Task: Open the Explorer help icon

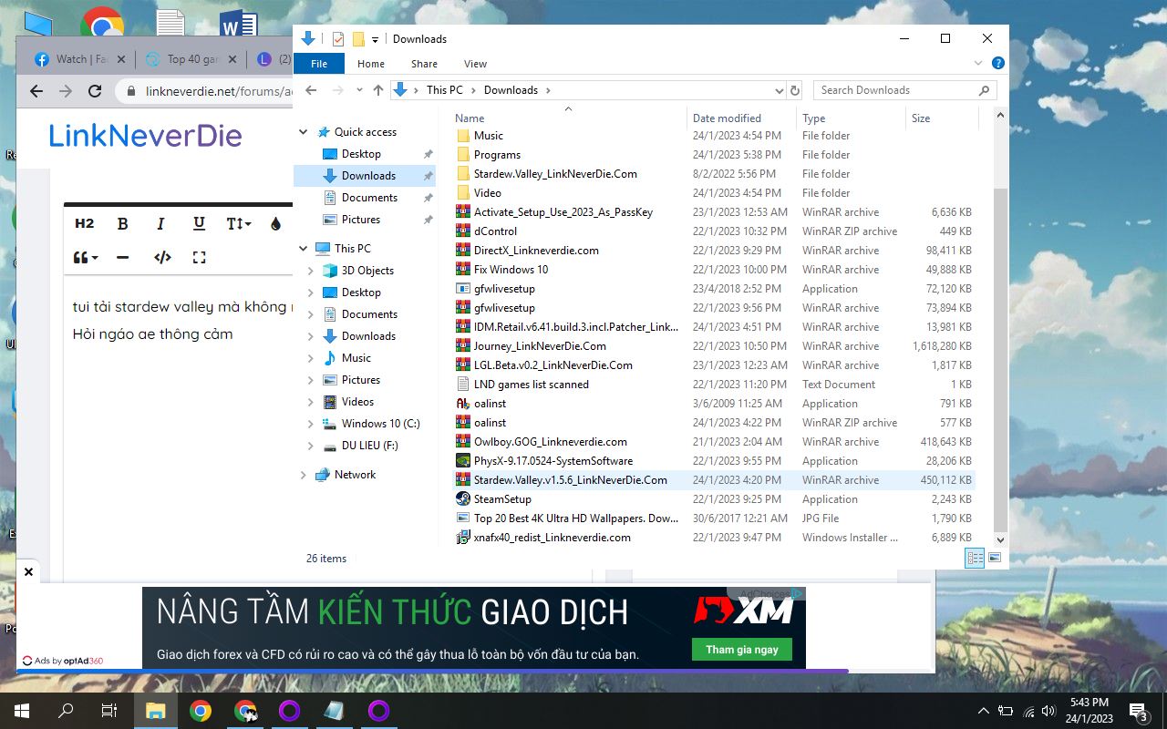Action: pos(997,64)
